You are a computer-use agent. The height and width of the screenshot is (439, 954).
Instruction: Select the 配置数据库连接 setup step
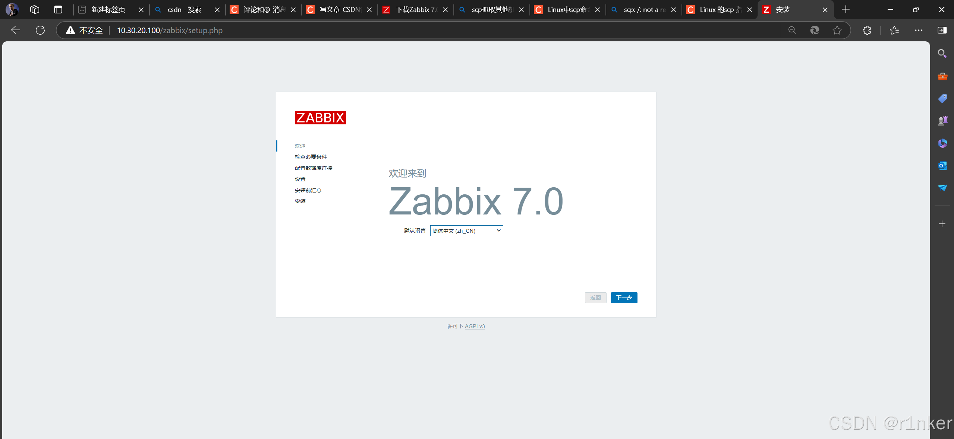pyautogui.click(x=313, y=168)
